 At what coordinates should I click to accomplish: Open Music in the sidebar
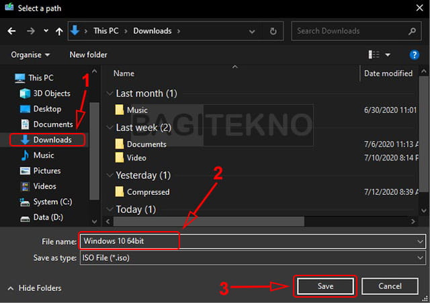coord(38,155)
